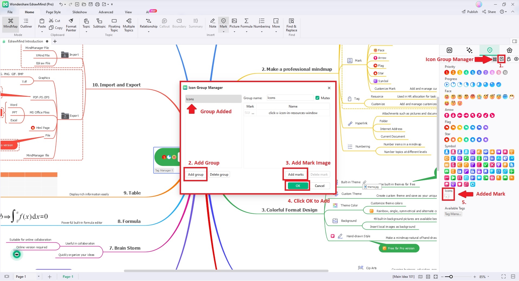The width and height of the screenshot is (519, 281).
Task: Toggle mark visibility eye icon
Action: [516, 59]
